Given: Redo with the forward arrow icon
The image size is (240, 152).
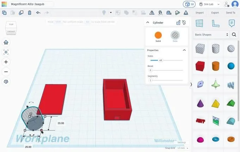Looking at the screenshot, I should coord(47,13).
